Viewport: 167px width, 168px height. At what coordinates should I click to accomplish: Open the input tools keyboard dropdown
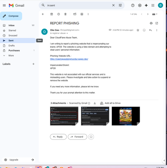pyautogui.click(x=155, y=14)
